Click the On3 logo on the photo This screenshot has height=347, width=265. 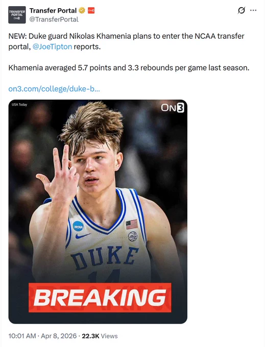173,108
